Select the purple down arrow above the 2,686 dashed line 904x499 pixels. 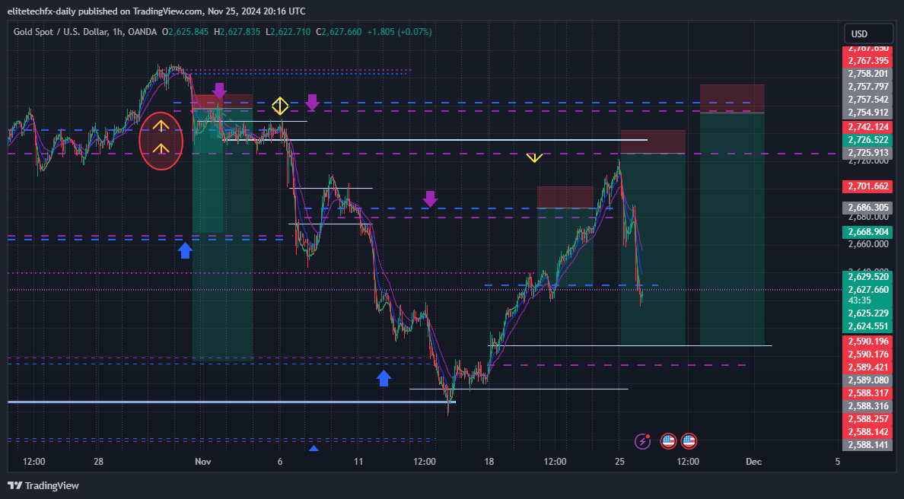pos(429,199)
